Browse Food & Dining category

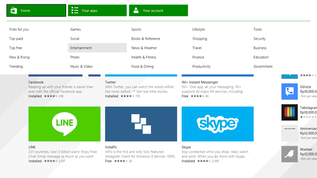coord(143,67)
